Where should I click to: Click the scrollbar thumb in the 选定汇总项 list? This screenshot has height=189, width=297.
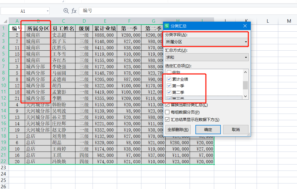click(246, 85)
